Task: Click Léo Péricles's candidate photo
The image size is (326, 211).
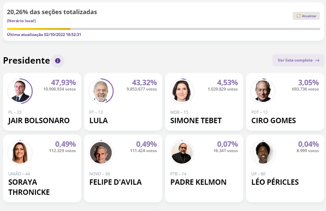Action: [263, 152]
